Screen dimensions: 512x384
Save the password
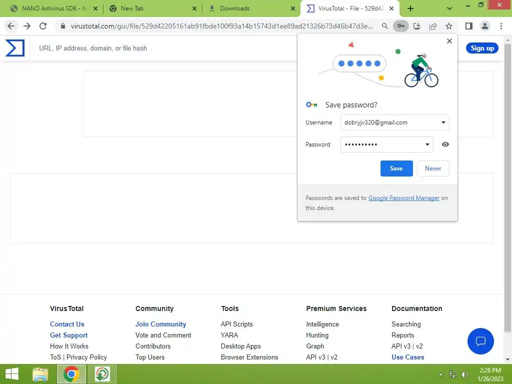click(396, 168)
